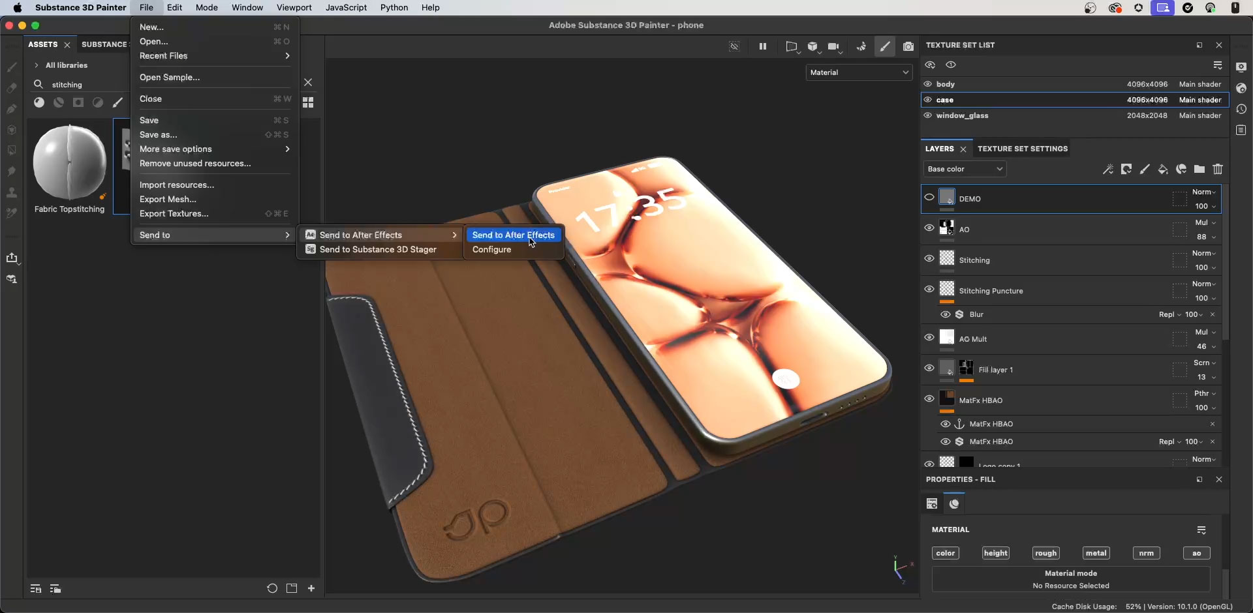Open Recent Files submenu
The width and height of the screenshot is (1253, 613).
point(214,56)
